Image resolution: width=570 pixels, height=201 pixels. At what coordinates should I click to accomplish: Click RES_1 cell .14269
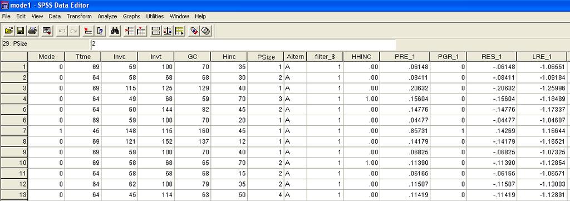click(492, 131)
